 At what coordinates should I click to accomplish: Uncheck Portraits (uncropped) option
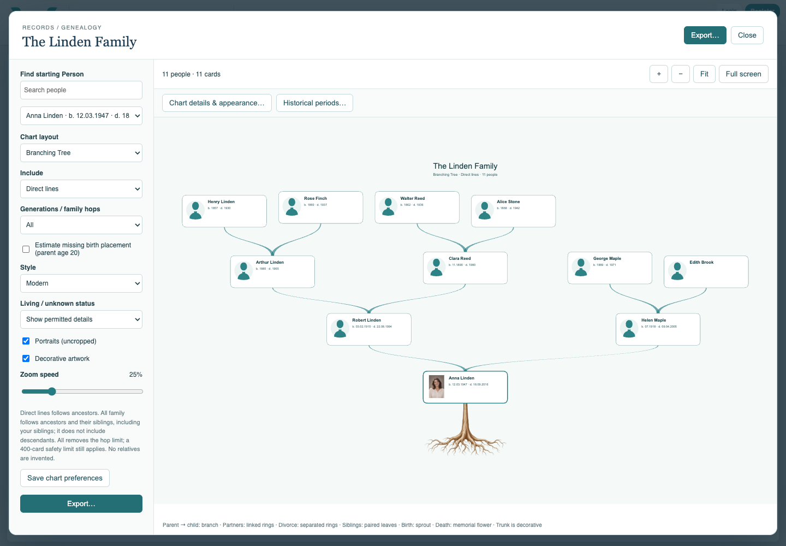click(x=26, y=341)
